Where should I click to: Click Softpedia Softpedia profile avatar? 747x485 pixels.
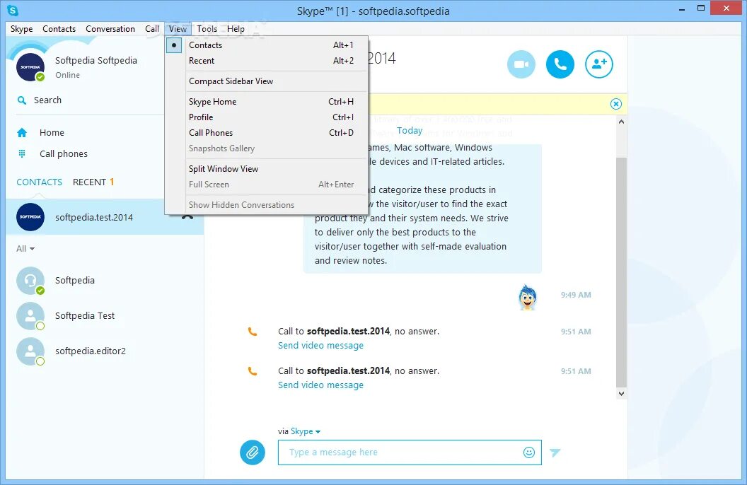tap(30, 67)
